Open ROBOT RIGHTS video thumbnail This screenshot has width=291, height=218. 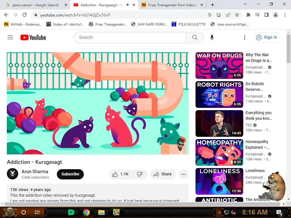(219, 94)
